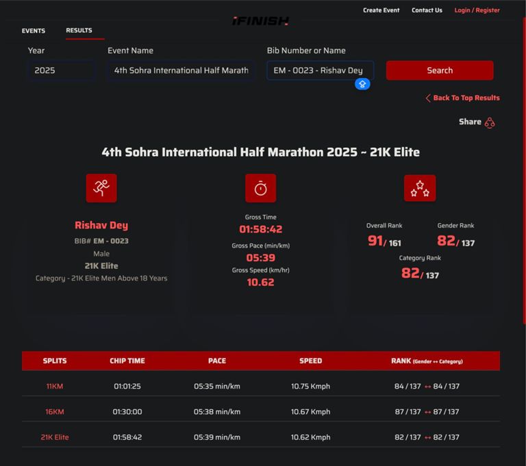This screenshot has height=466, width=526.
Task: Click the page vertical scrollbar
Action: click(x=524, y=171)
